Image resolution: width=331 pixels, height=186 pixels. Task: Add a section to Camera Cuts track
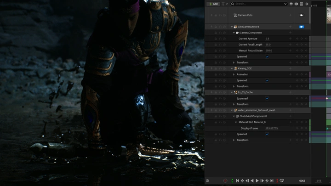click(290, 15)
